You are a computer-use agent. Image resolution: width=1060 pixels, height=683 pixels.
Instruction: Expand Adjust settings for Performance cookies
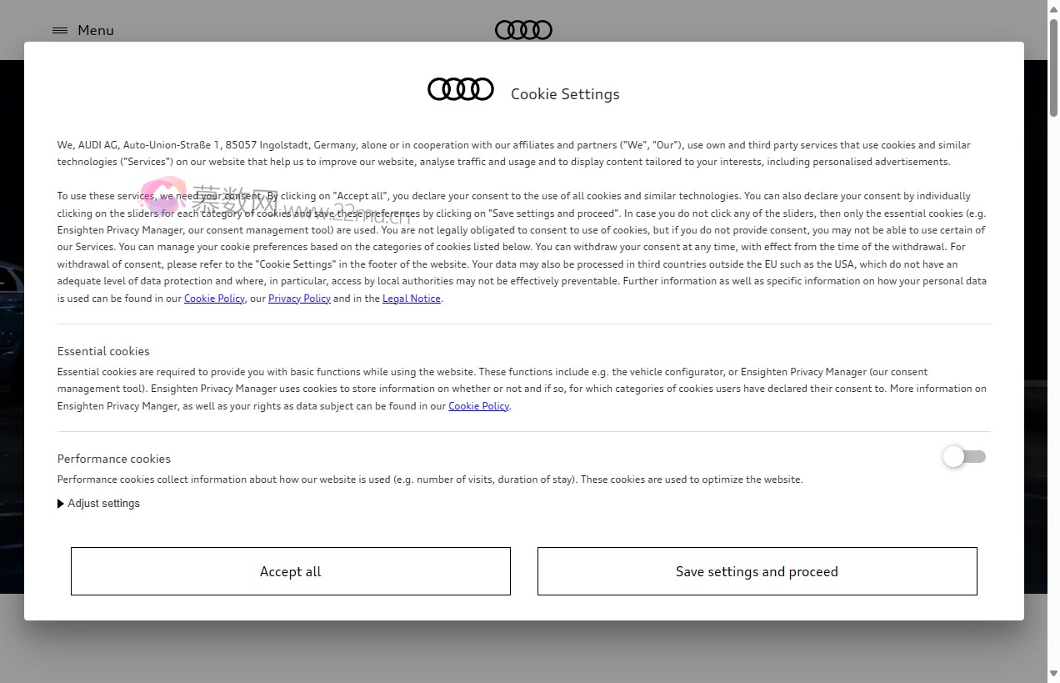point(103,503)
